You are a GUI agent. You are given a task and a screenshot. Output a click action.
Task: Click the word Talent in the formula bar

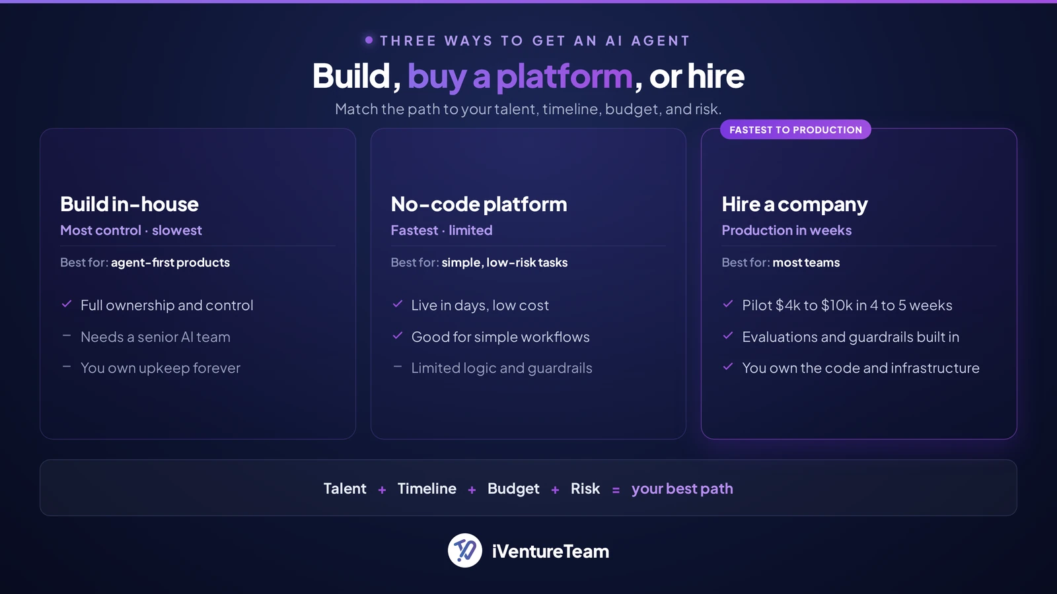pyautogui.click(x=345, y=488)
